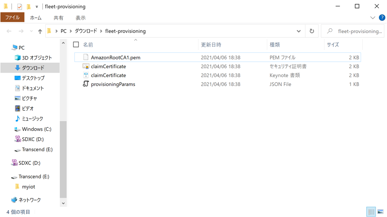Expand the chevron after ダウンロード in breadcrumb
387x217 pixels.
[101, 31]
